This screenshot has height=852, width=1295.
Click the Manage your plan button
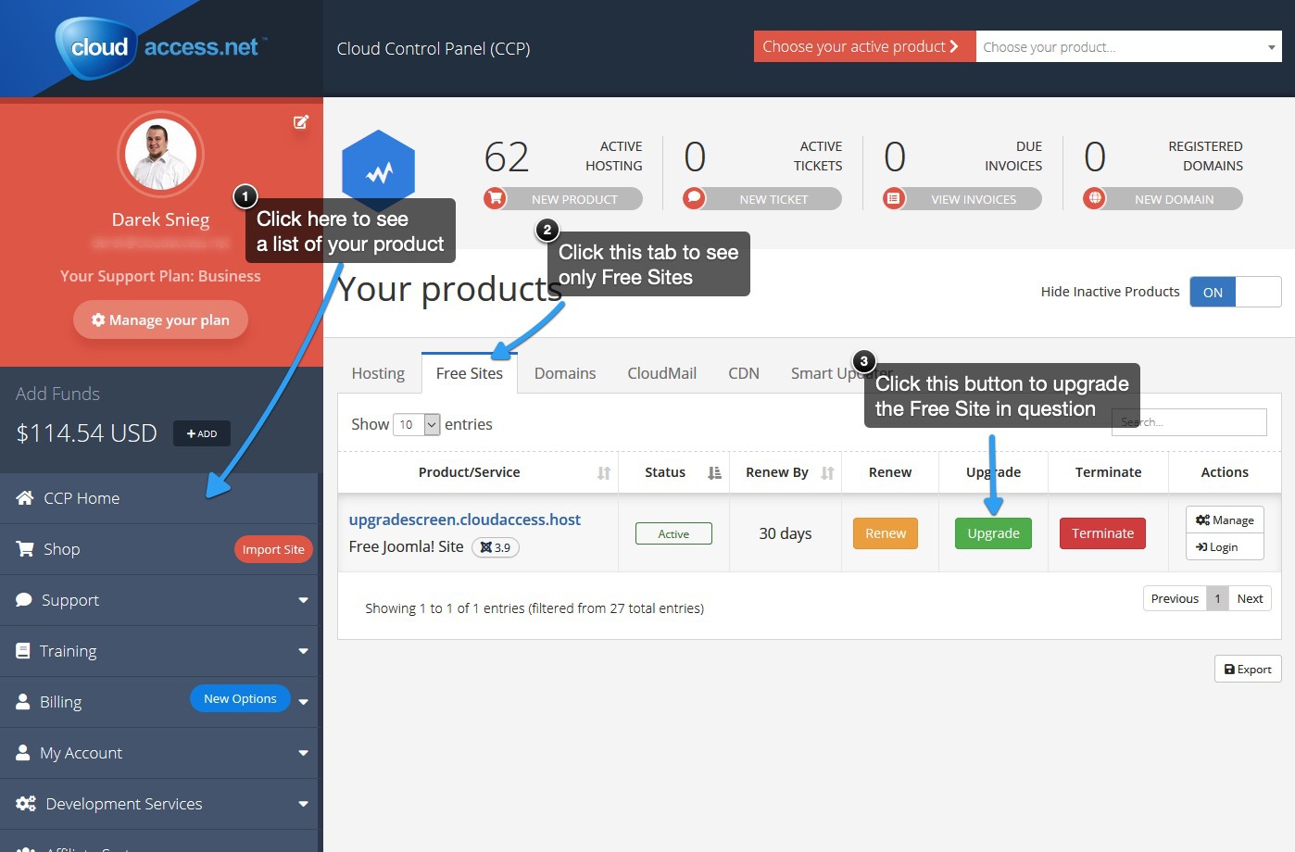[x=160, y=319]
